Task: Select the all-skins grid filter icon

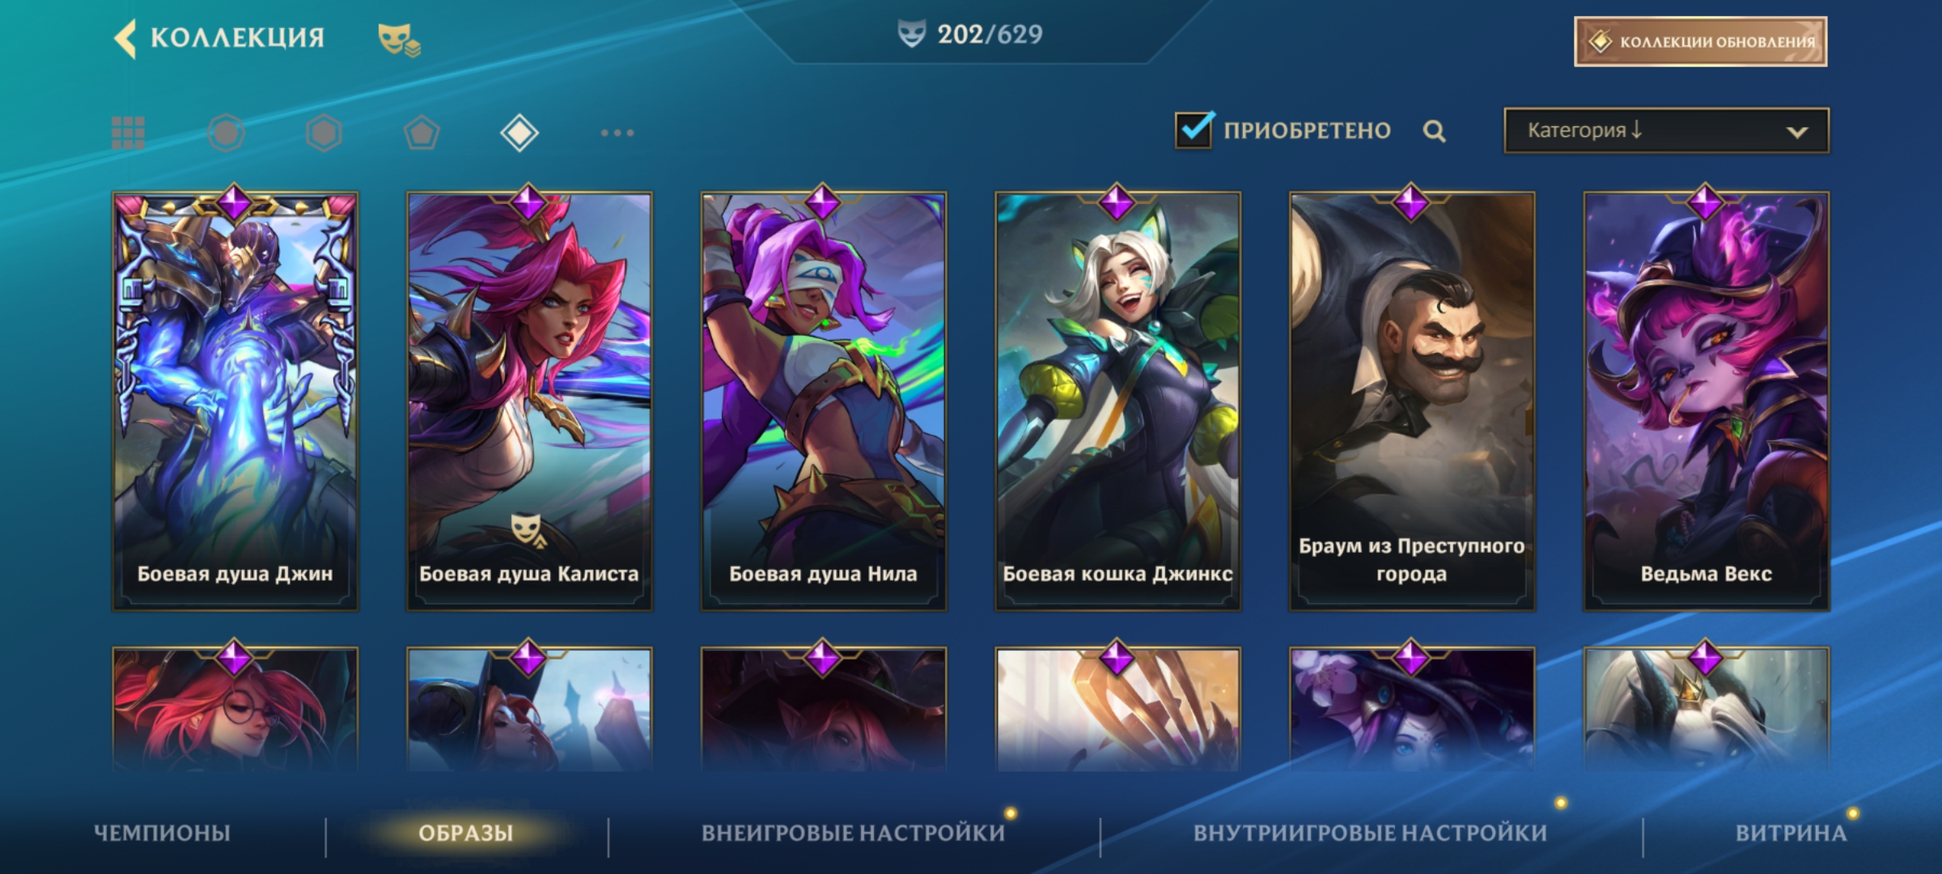Action: [128, 133]
